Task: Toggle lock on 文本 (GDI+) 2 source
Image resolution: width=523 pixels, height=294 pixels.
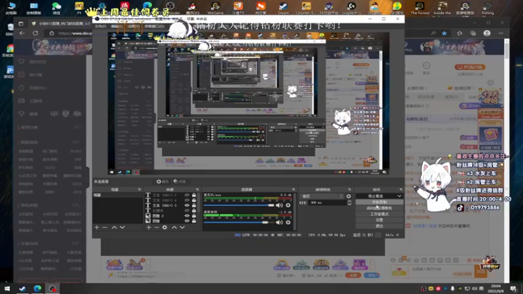Action: tap(194, 195)
